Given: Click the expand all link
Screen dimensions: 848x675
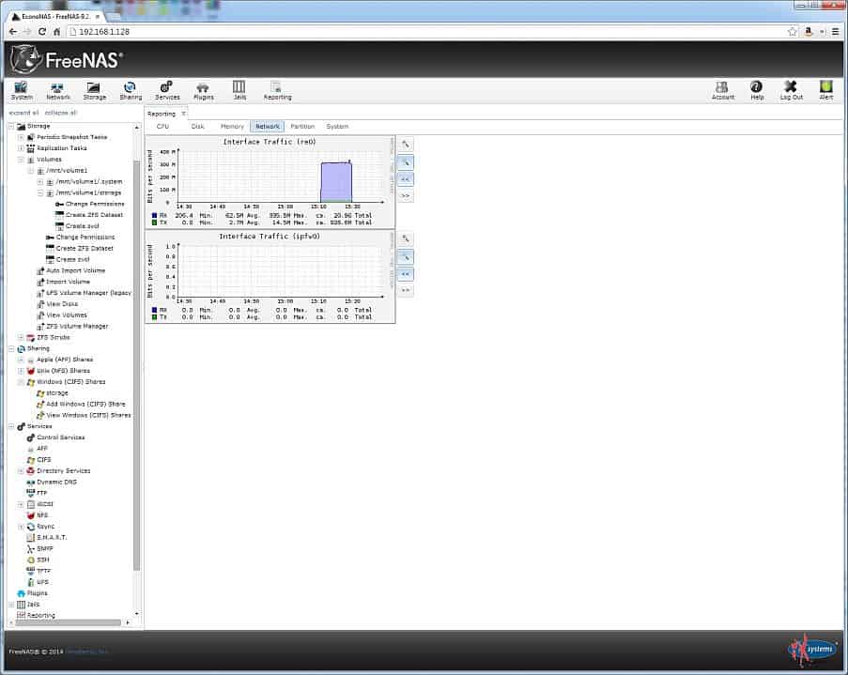Looking at the screenshot, I should [23, 113].
